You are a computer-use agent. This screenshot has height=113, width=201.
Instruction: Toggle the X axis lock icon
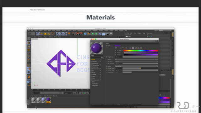pyautogui.click(x=58, y=34)
